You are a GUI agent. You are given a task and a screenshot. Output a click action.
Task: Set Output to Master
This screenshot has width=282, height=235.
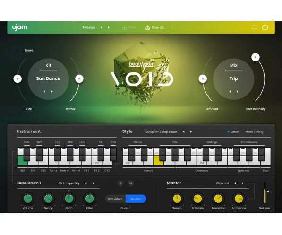click(136, 199)
